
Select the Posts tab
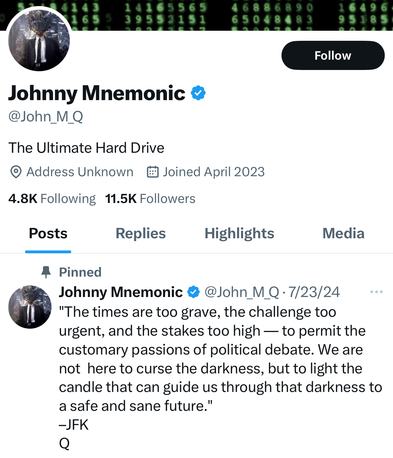click(x=48, y=234)
